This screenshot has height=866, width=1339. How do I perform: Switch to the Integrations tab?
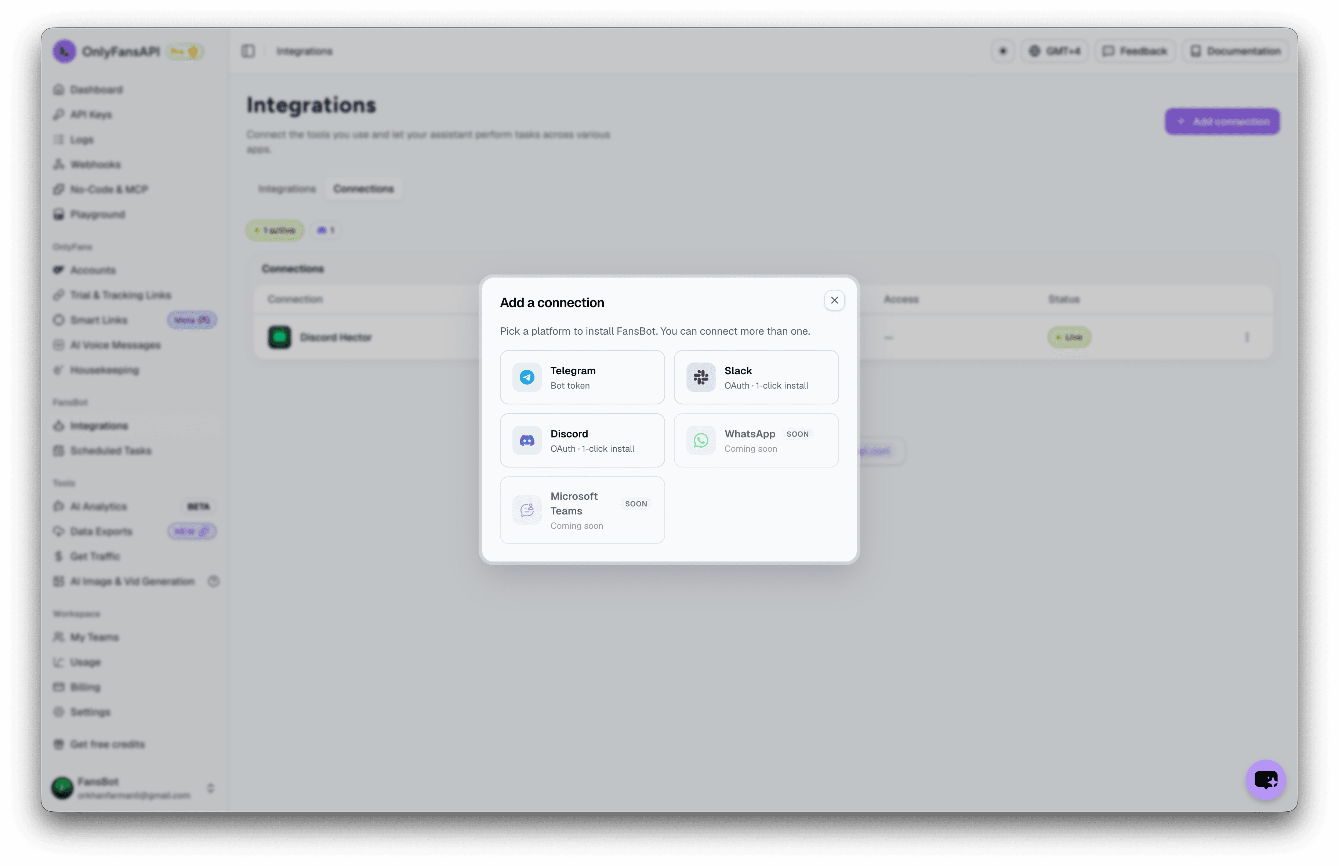click(287, 189)
